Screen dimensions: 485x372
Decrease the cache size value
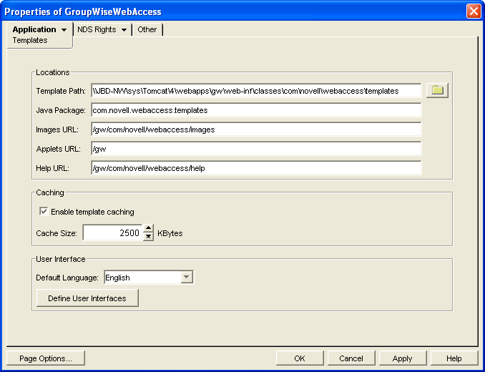[x=149, y=237]
